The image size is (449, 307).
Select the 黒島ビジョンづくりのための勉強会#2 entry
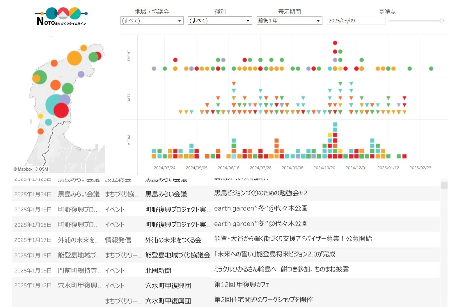(260, 193)
